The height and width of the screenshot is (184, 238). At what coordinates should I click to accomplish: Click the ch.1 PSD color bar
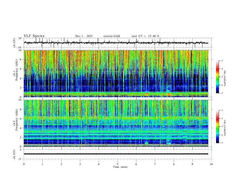[217, 77]
